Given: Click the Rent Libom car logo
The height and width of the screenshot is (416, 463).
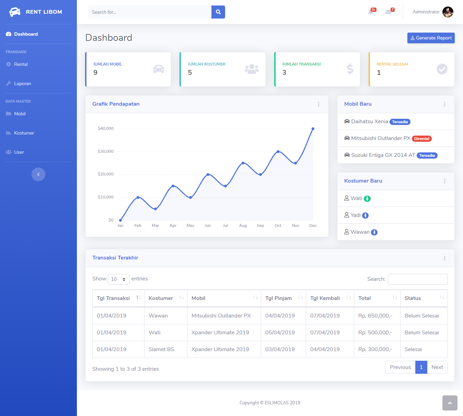Looking at the screenshot, I should tap(14, 12).
